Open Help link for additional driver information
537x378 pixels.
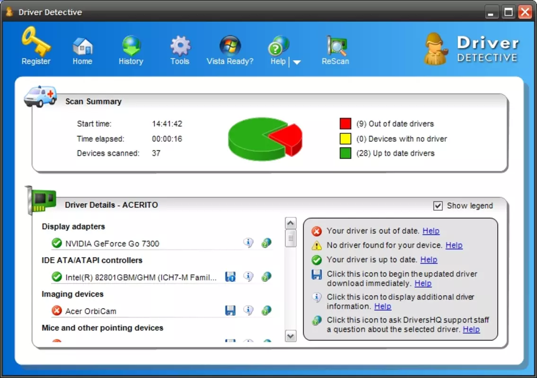point(383,306)
